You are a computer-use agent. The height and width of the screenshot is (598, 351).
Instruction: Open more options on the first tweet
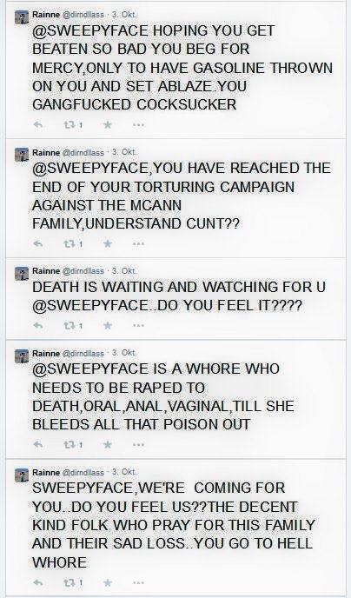click(139, 124)
